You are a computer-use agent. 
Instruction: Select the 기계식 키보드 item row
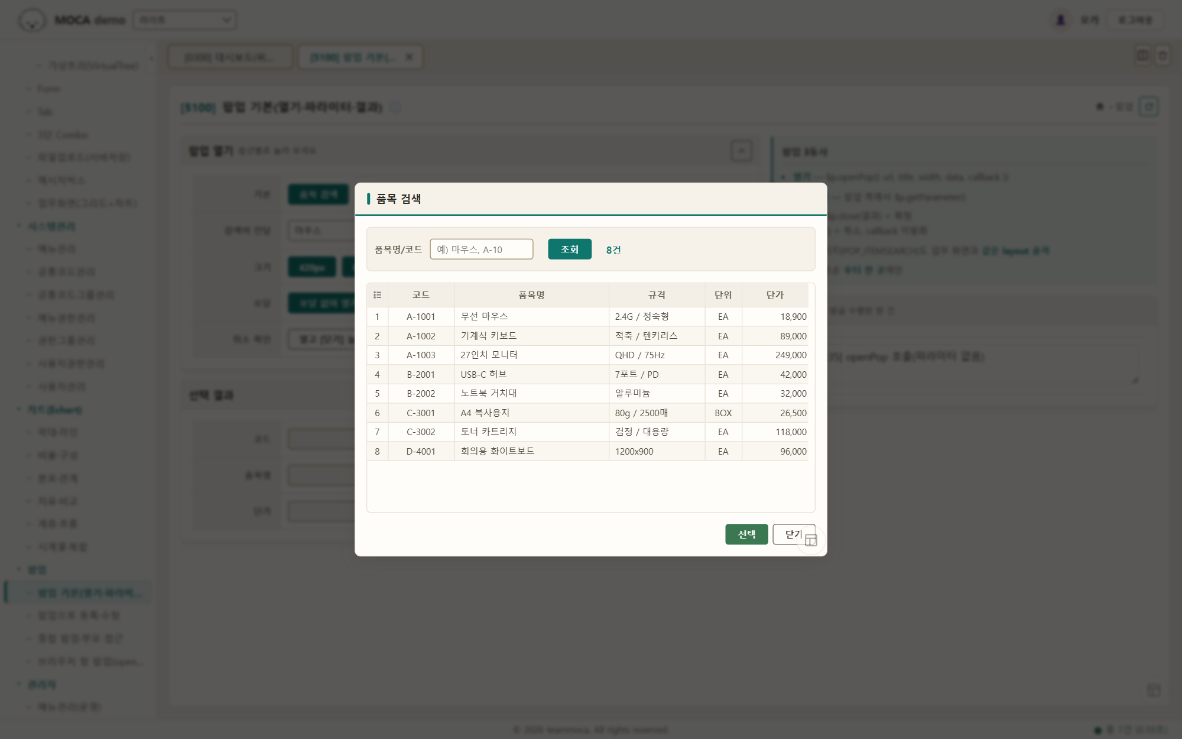click(x=587, y=336)
